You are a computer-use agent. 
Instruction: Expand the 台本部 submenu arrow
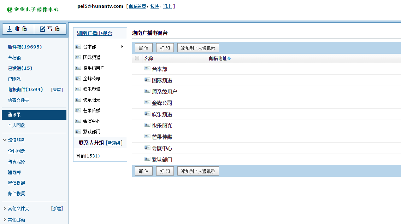(122, 47)
